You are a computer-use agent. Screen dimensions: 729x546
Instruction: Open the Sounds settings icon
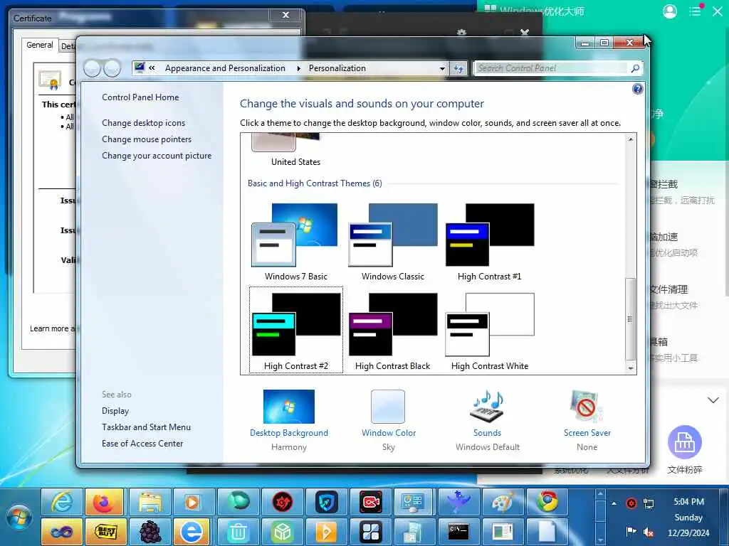point(487,407)
